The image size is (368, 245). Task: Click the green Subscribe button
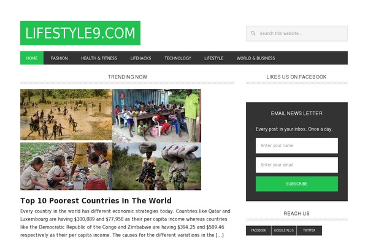[297, 184]
